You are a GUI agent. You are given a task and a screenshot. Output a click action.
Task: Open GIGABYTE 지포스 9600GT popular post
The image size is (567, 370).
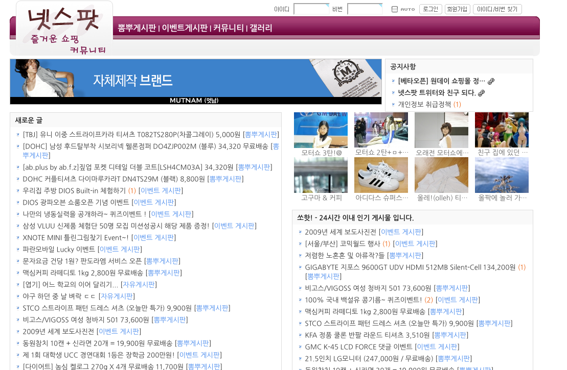pos(410,267)
